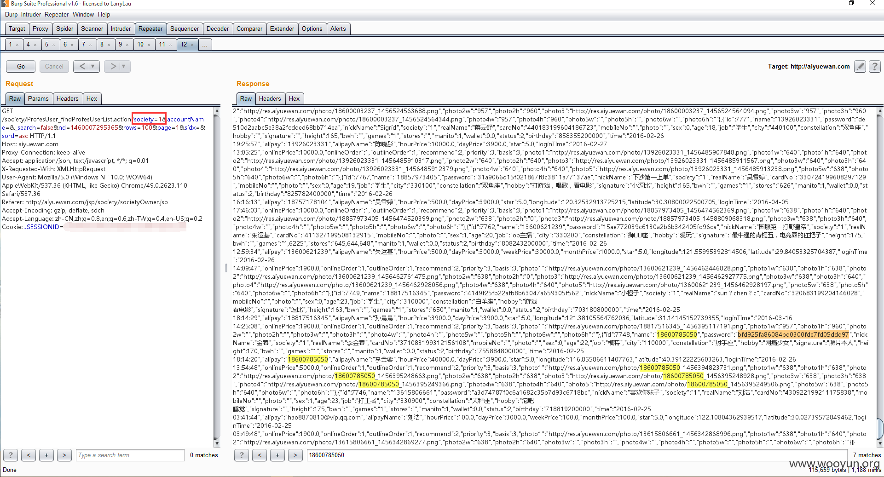This screenshot has width=884, height=477.
Task: Go to next response search match
Action: (x=295, y=455)
